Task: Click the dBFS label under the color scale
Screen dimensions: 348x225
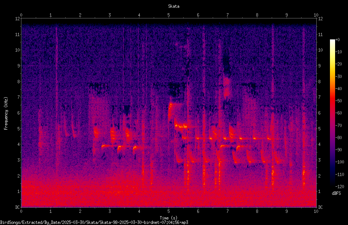Action: click(x=336, y=193)
